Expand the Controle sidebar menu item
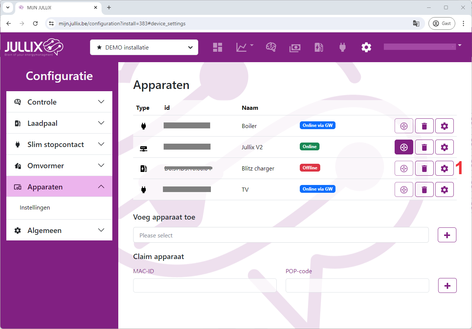The height and width of the screenshot is (329, 472). click(59, 102)
